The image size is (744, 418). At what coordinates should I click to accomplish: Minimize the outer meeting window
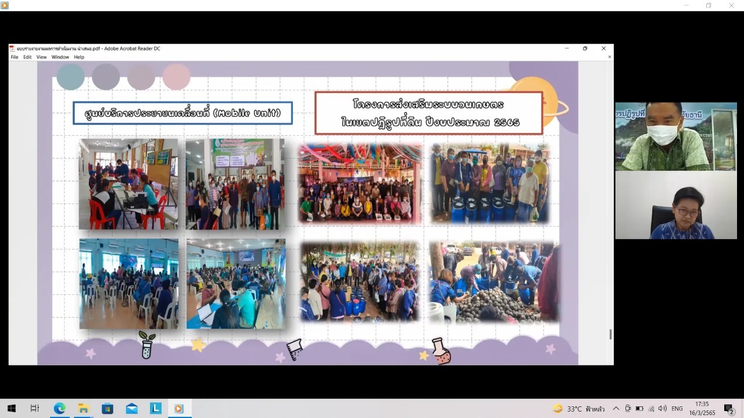click(x=686, y=5)
